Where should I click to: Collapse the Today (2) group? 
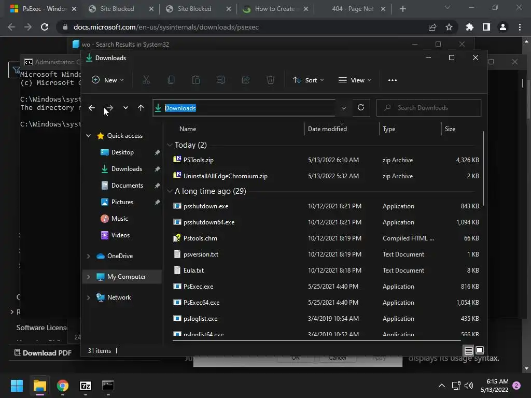(x=170, y=145)
